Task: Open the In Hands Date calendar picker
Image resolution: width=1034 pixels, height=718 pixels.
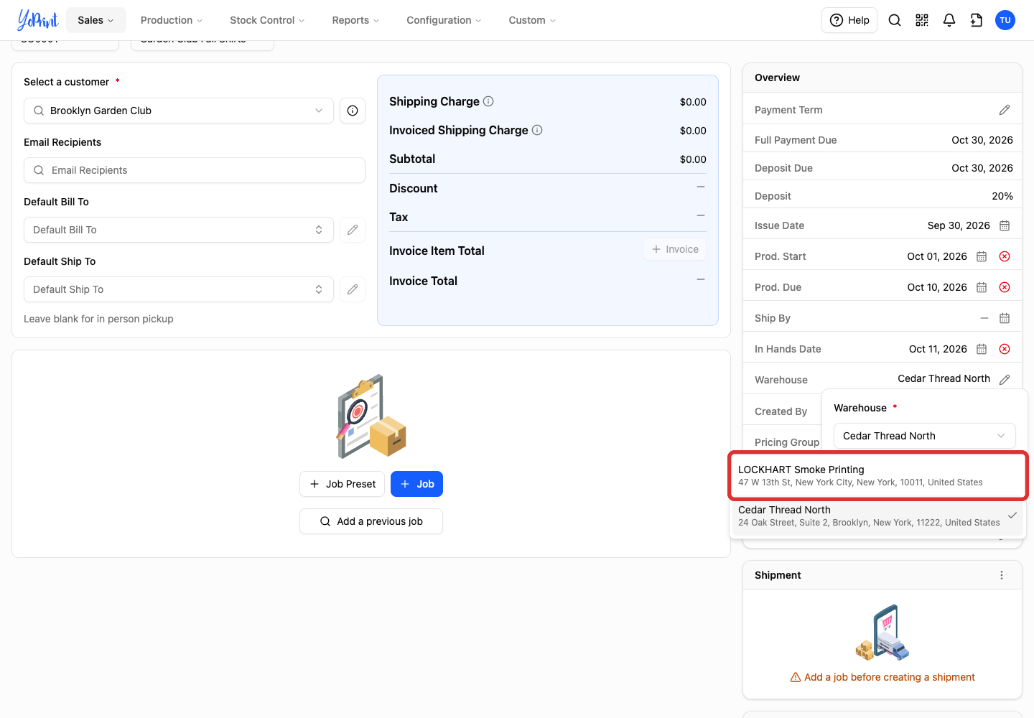Action: (982, 349)
